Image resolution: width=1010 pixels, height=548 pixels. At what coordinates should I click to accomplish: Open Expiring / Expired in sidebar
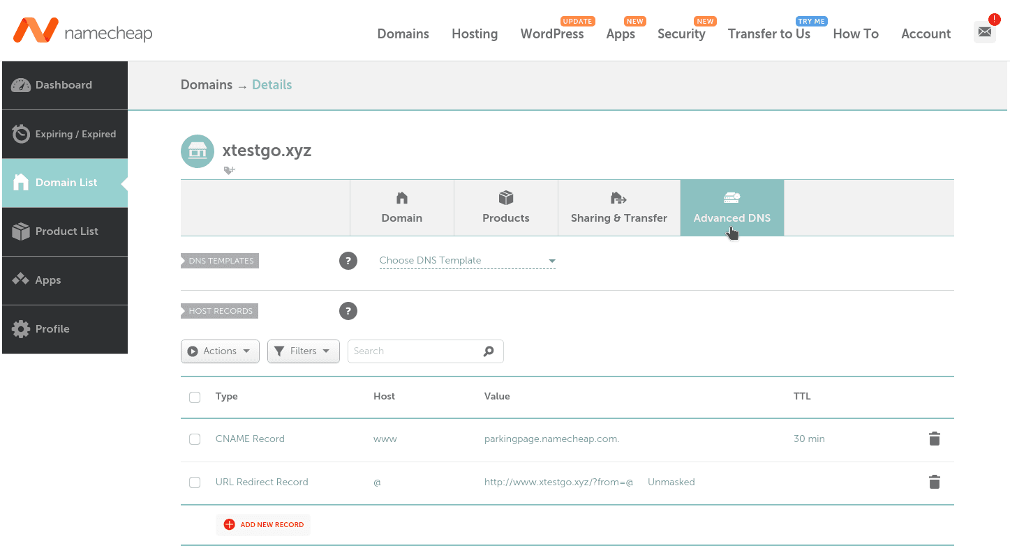[65, 134]
